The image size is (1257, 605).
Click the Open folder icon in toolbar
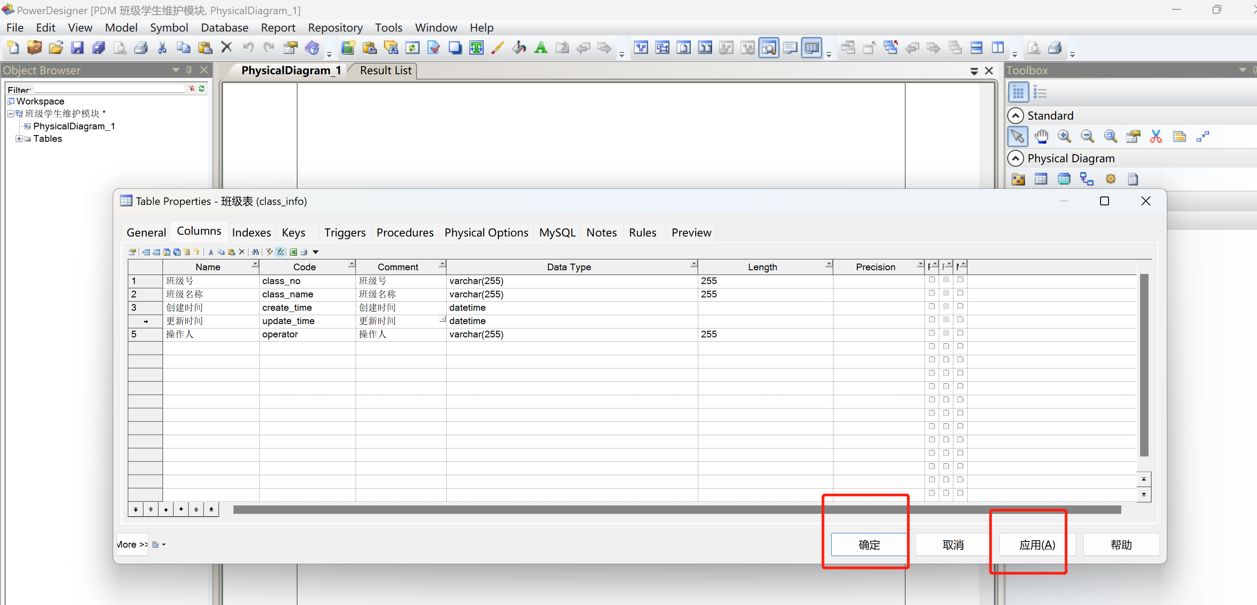56,48
